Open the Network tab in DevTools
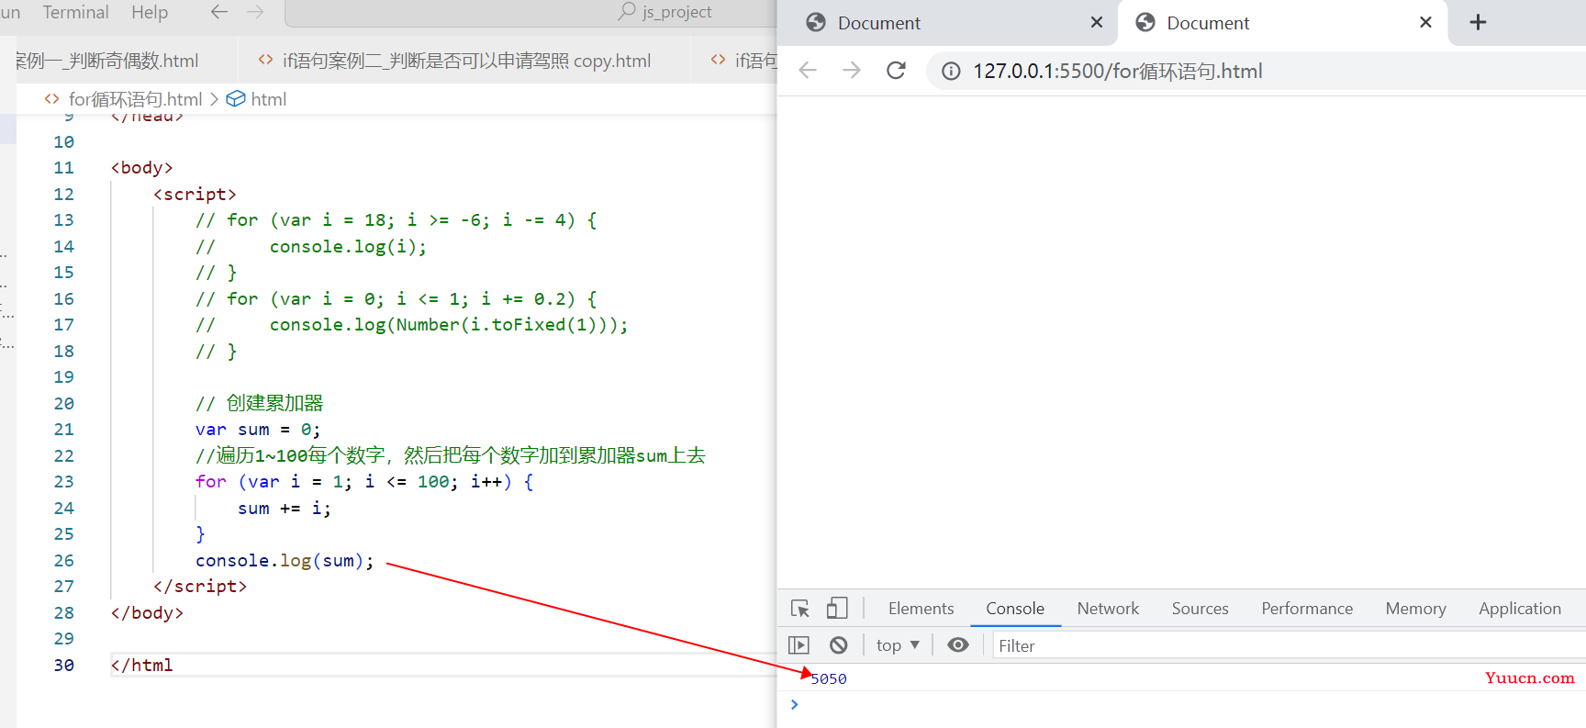This screenshot has width=1586, height=728. pyautogui.click(x=1108, y=609)
